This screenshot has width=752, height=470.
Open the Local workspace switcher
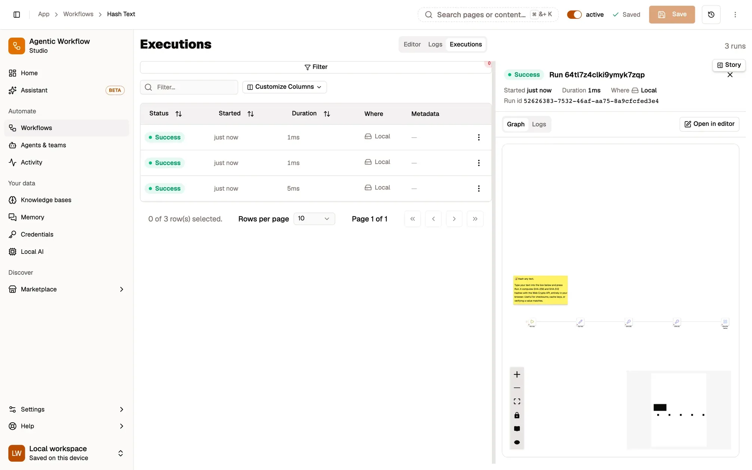pyautogui.click(x=67, y=453)
